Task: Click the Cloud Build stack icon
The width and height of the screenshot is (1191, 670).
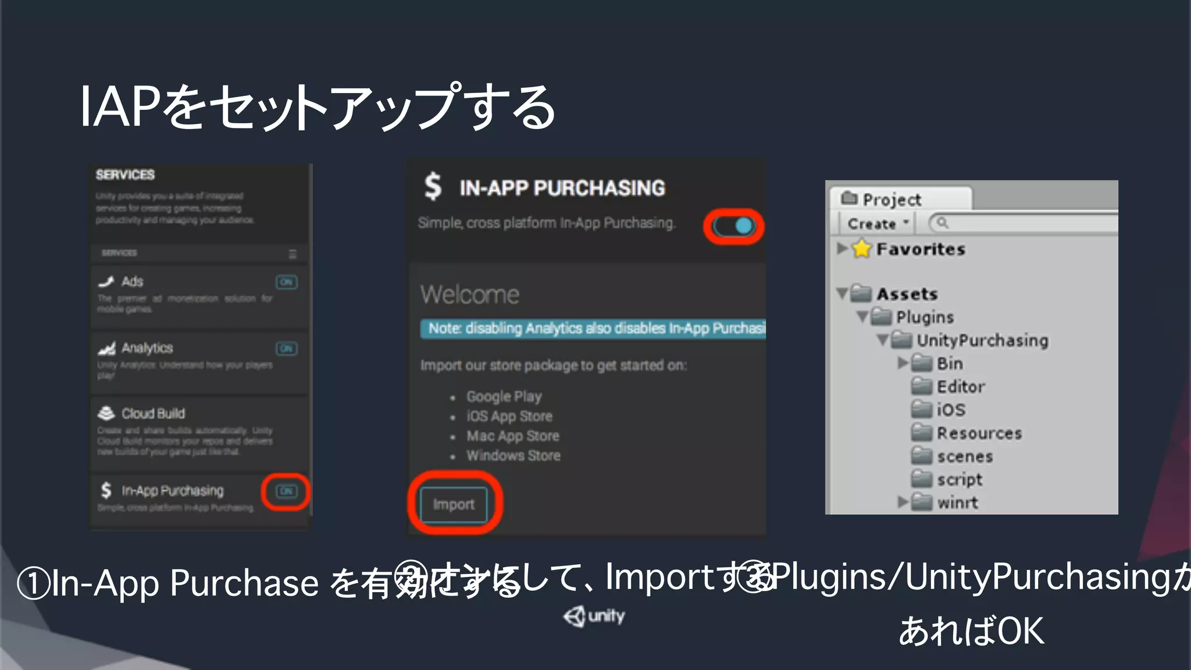Action: coord(106,414)
